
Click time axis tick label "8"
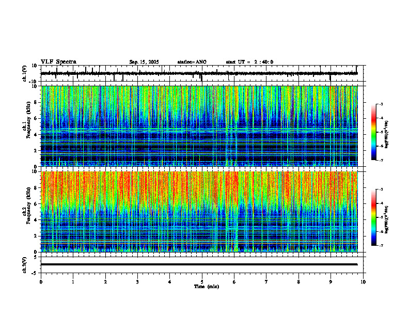[298, 282]
